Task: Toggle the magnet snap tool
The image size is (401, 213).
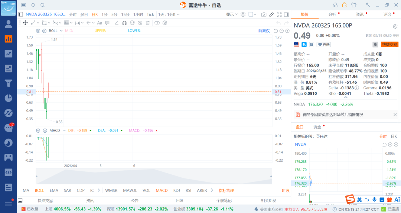Action: [124, 23]
